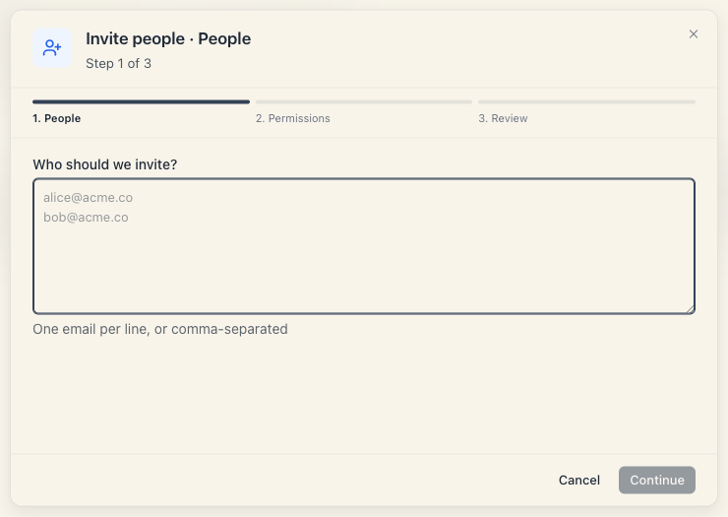Click the Review progress bar segment
This screenshot has height=517, width=728.
point(587,101)
